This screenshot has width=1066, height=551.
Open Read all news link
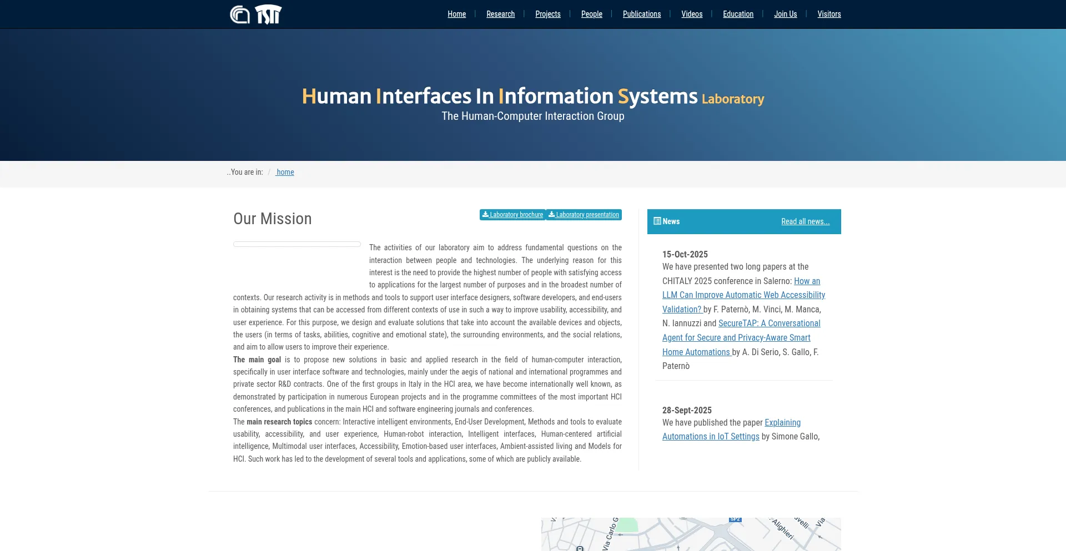pyautogui.click(x=805, y=221)
